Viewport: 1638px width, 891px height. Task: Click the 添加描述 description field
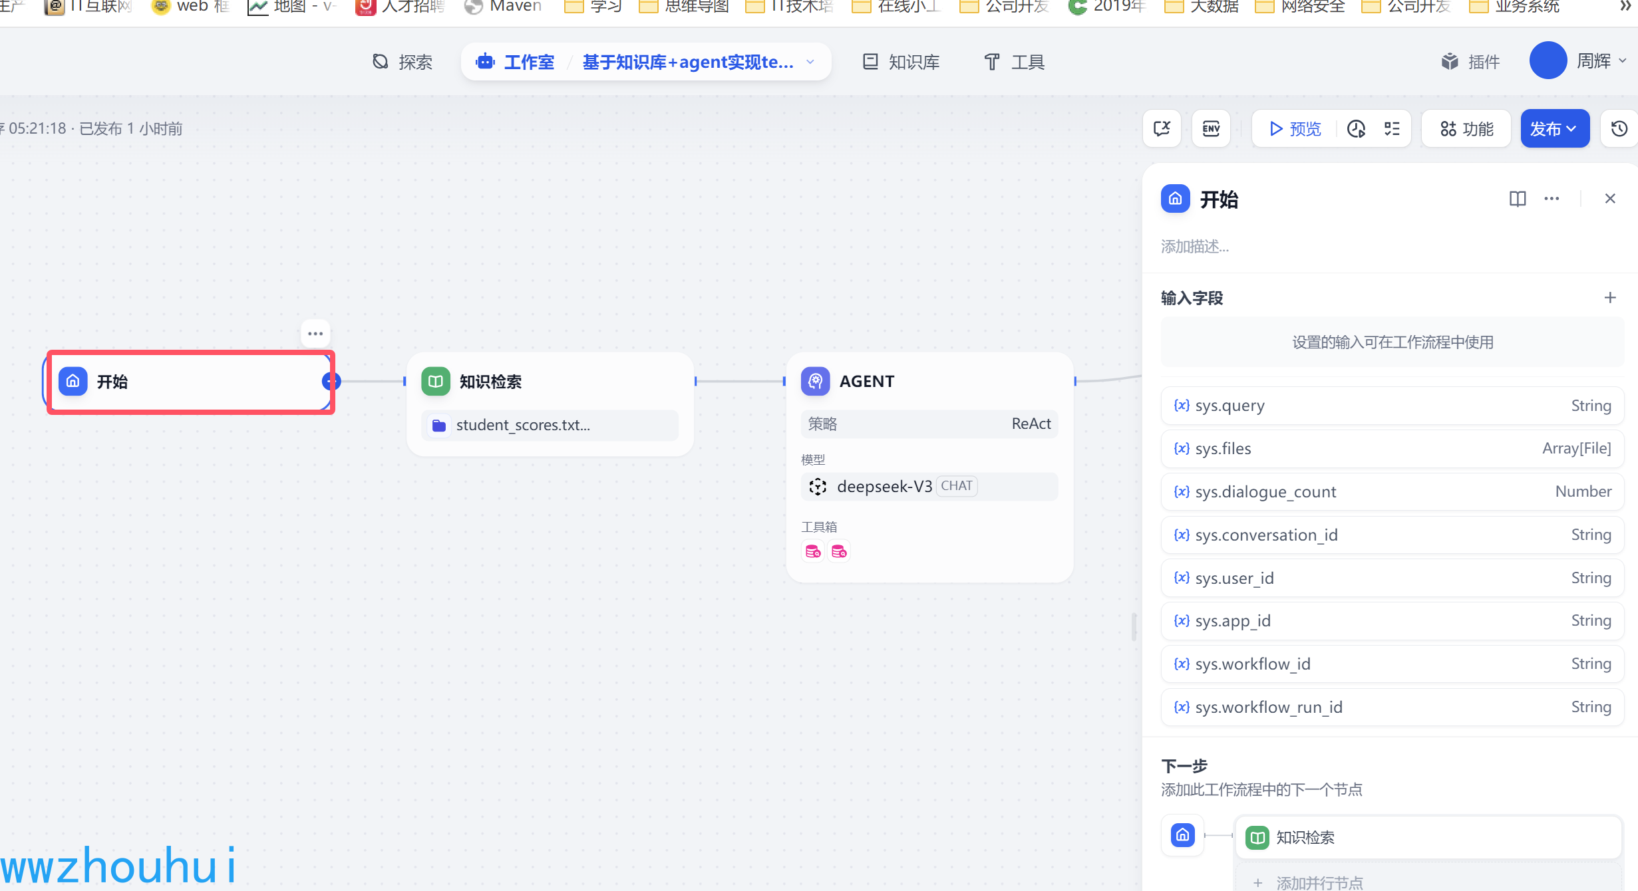(x=1195, y=247)
